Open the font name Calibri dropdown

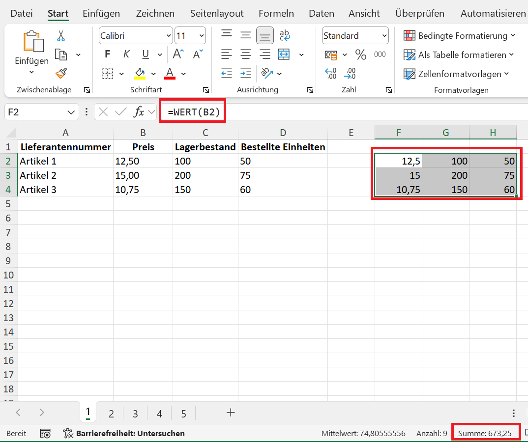tap(169, 36)
